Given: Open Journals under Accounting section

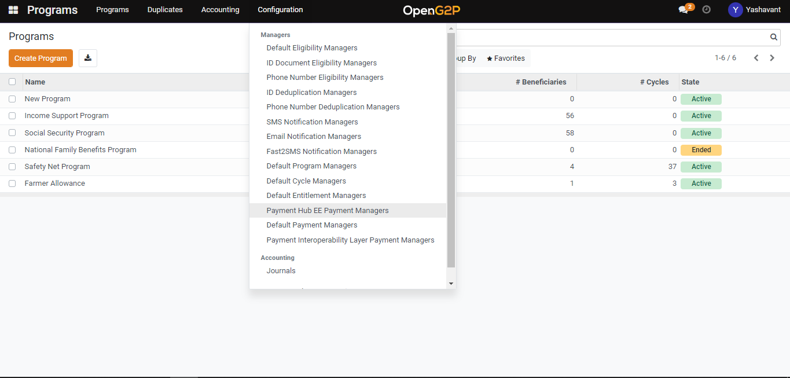Looking at the screenshot, I should 281,271.
